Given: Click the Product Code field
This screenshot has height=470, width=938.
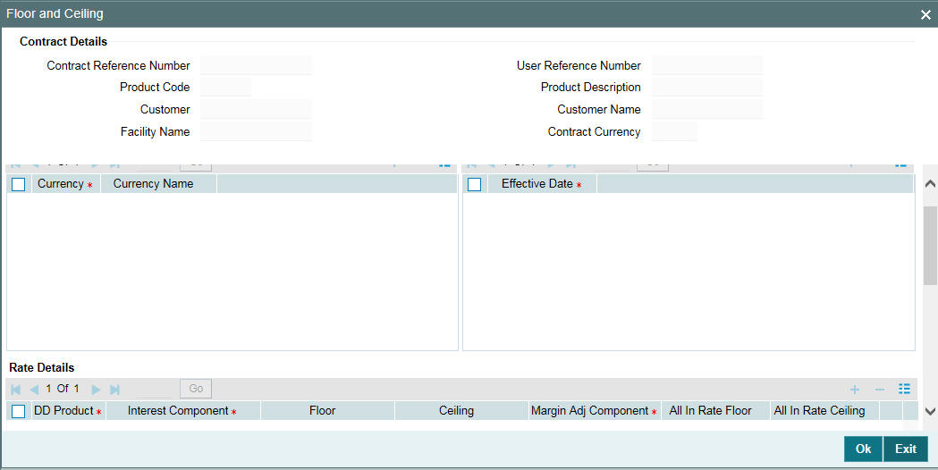Looking at the screenshot, I should [x=226, y=87].
